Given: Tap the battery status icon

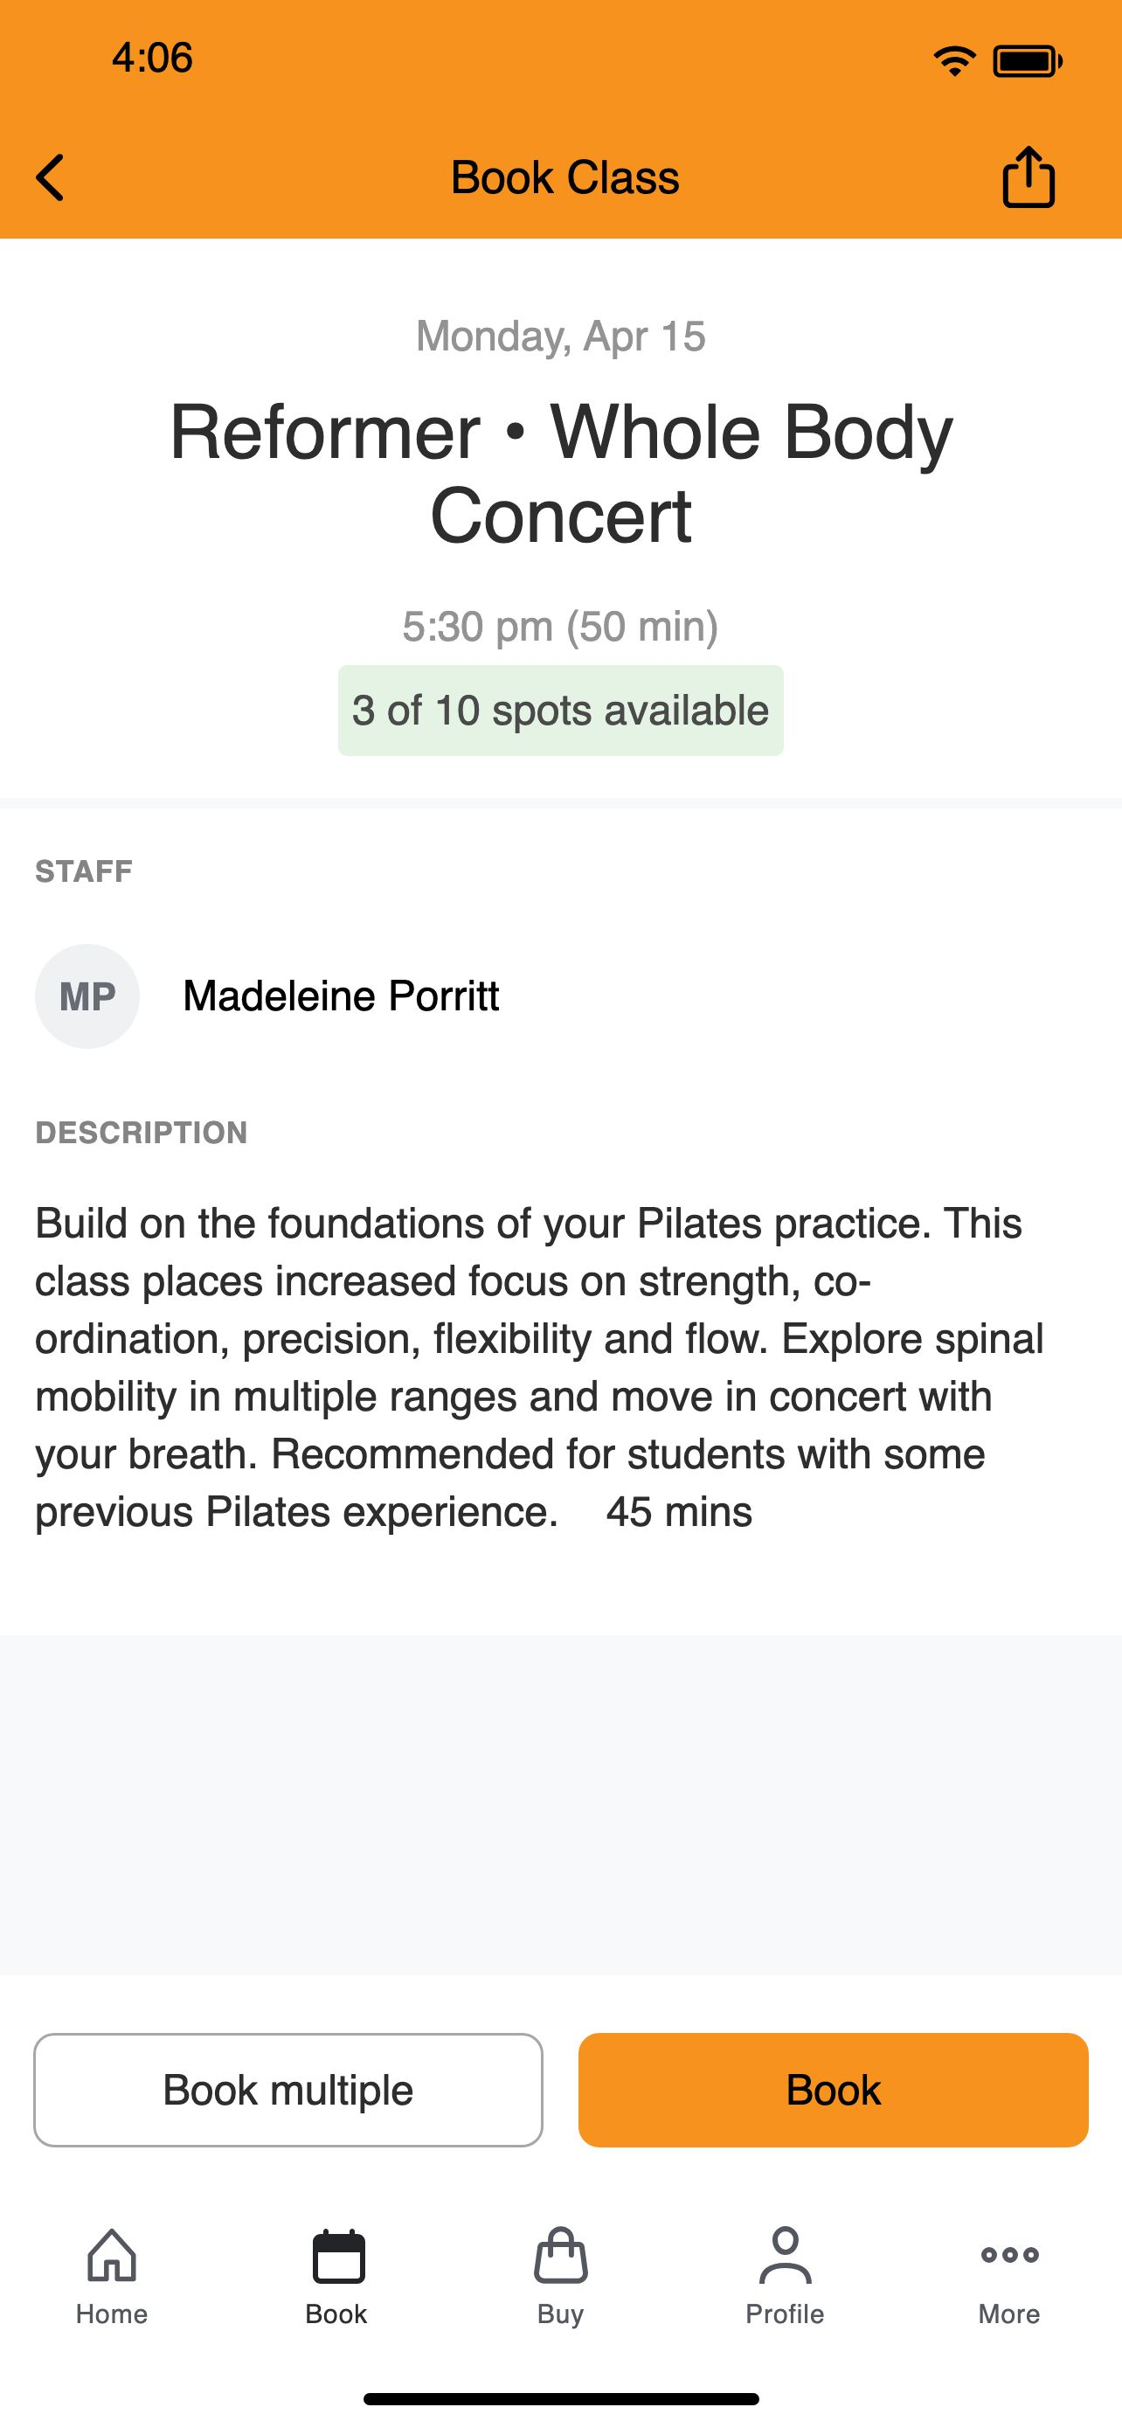Looking at the screenshot, I should 1028,61.
